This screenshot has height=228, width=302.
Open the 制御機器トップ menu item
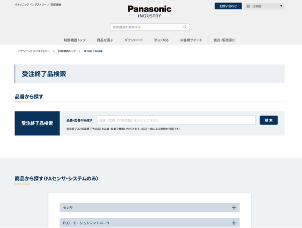click(74, 40)
